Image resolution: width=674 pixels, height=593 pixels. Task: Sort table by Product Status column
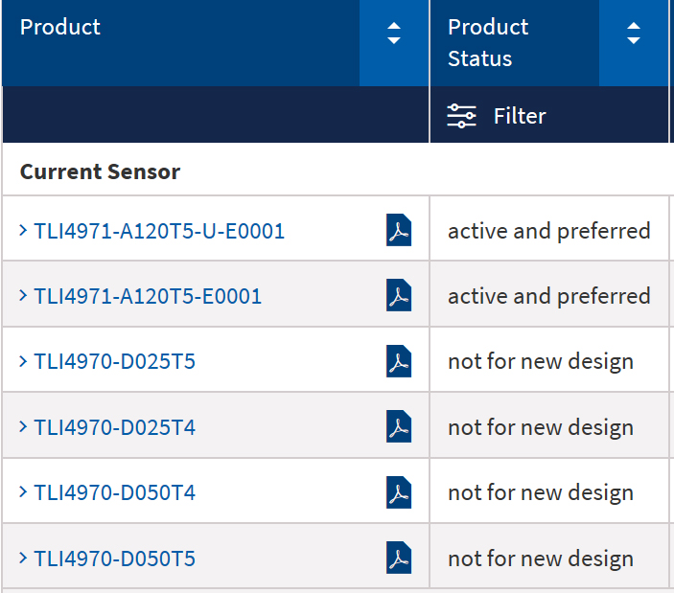633,35
